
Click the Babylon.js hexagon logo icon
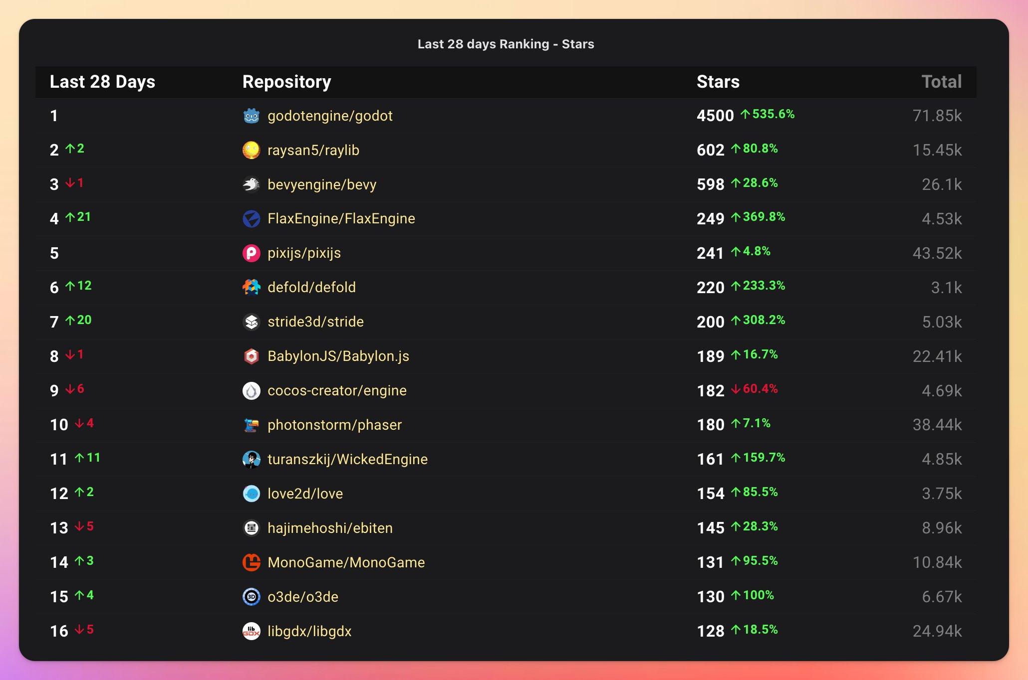click(x=251, y=356)
